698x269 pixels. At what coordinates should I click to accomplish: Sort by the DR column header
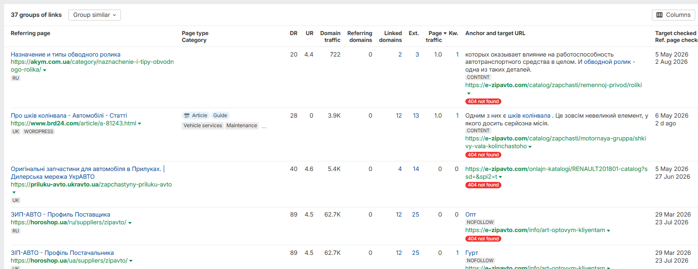point(293,33)
